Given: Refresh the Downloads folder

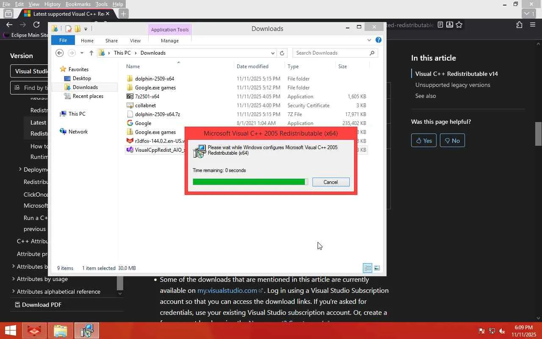Looking at the screenshot, I should click(x=282, y=53).
